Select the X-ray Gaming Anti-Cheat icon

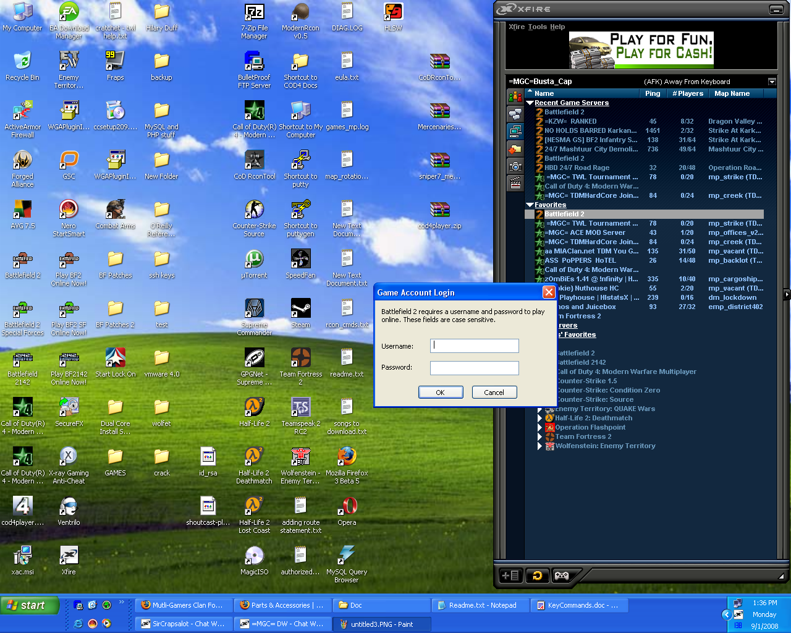69,465
